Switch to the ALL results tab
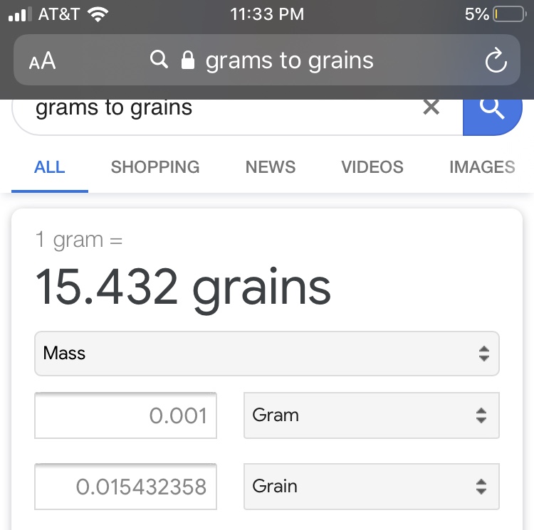The width and height of the screenshot is (534, 530). pos(50,167)
